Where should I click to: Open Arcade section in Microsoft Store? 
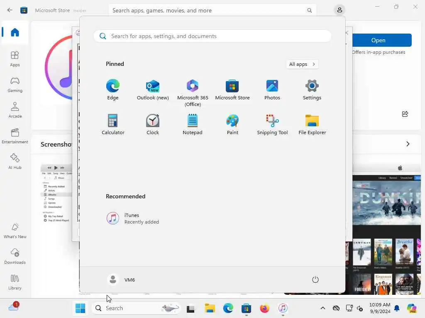point(15,110)
